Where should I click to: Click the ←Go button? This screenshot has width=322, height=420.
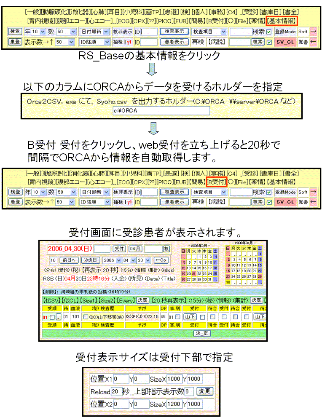pos(161,260)
